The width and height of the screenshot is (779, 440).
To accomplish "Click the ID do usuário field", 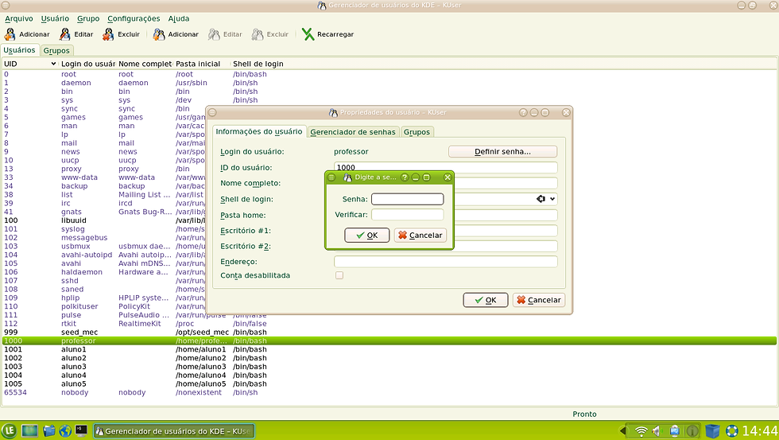I will tap(446, 167).
